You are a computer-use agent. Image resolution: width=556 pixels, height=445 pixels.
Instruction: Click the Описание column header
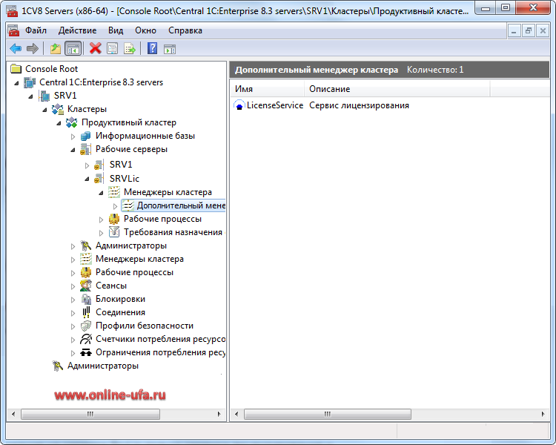(x=397, y=89)
